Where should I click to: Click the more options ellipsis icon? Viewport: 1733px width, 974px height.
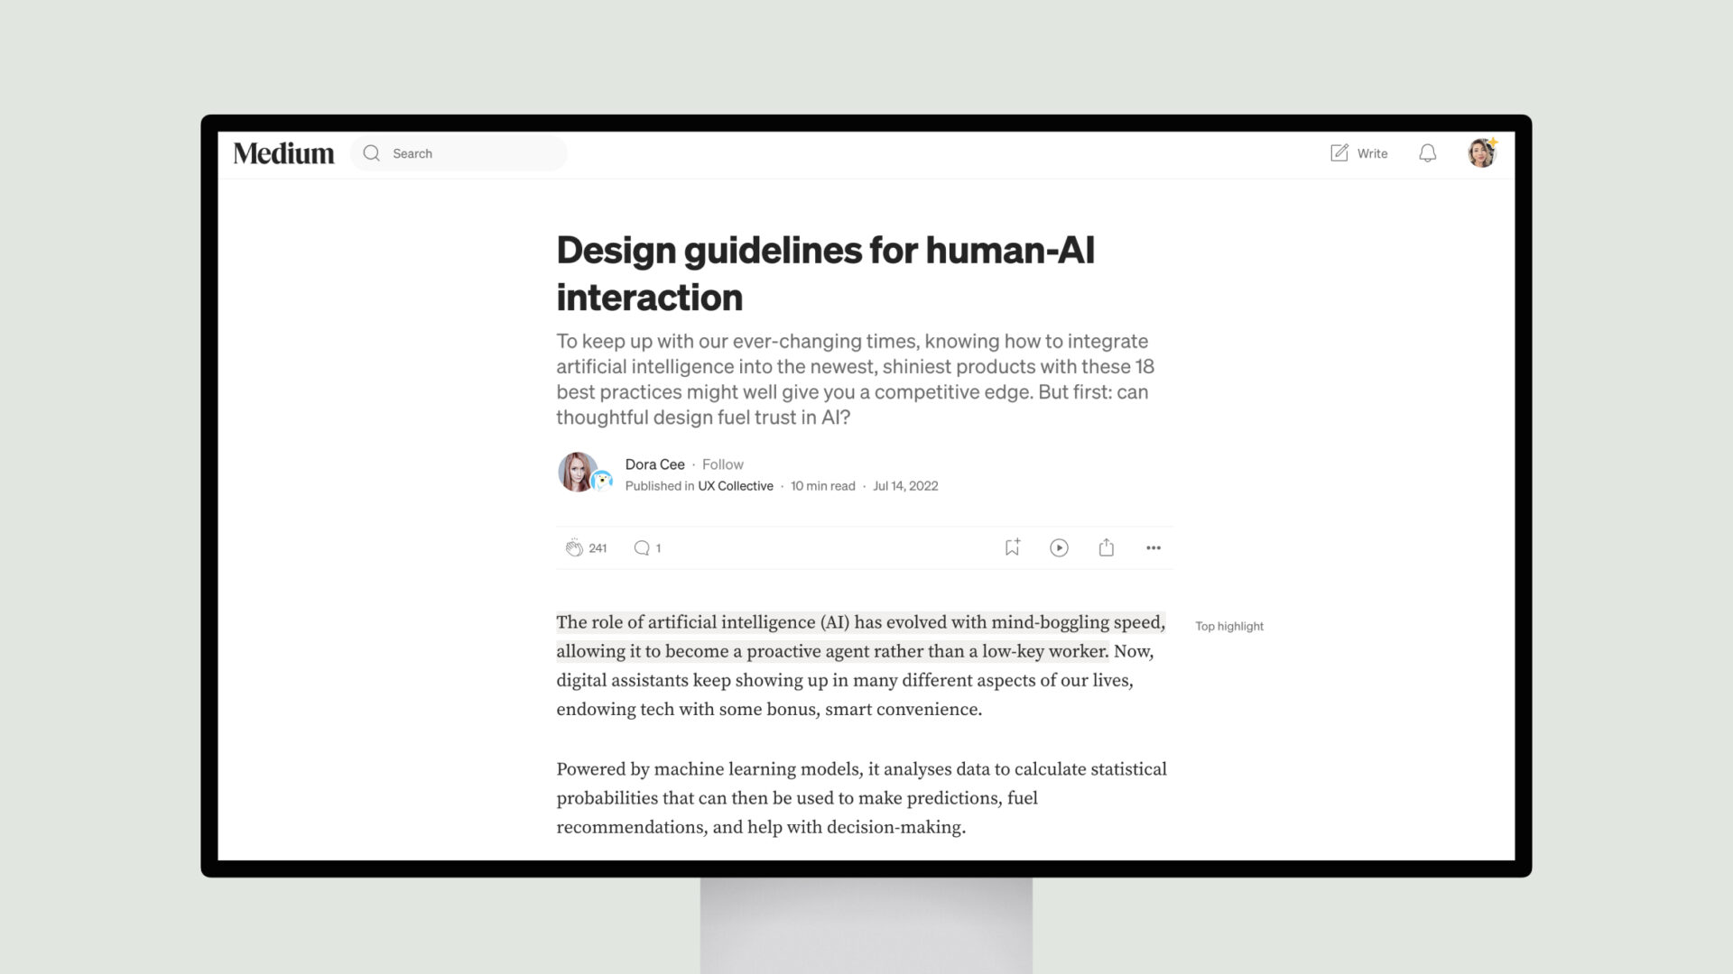1151,547
